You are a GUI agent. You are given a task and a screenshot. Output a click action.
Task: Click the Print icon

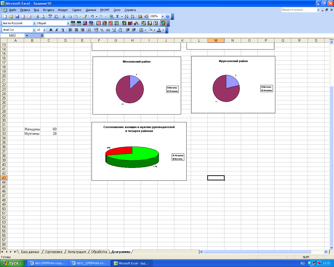(x=37, y=16)
